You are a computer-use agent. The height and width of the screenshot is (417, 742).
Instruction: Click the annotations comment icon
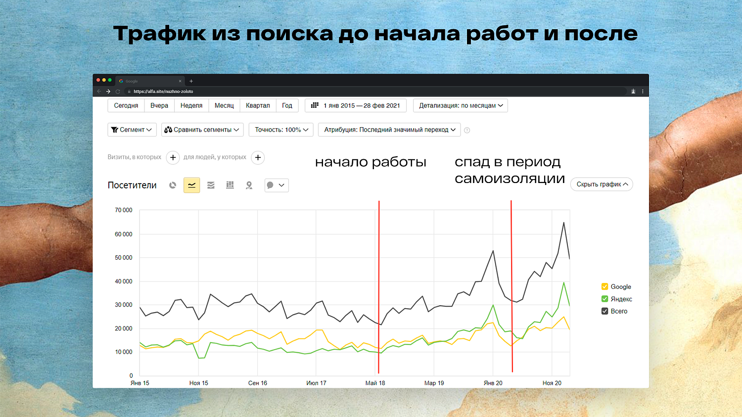coord(270,185)
